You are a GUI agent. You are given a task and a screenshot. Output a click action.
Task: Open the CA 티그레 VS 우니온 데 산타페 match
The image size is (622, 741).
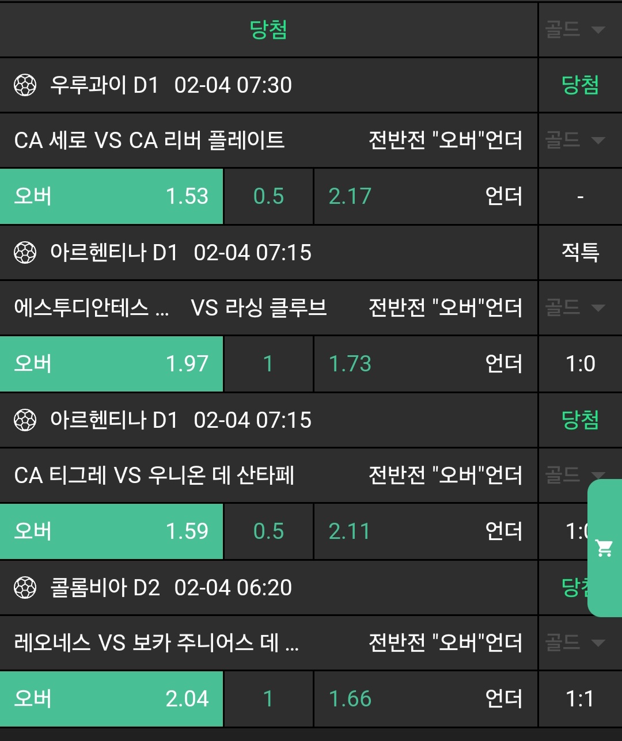(x=154, y=475)
